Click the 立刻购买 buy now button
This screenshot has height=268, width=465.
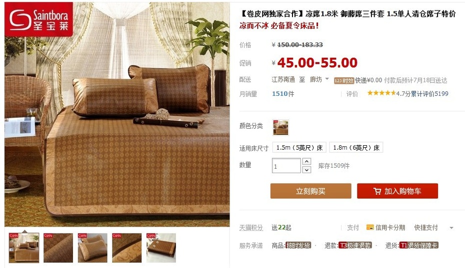pyautogui.click(x=310, y=191)
